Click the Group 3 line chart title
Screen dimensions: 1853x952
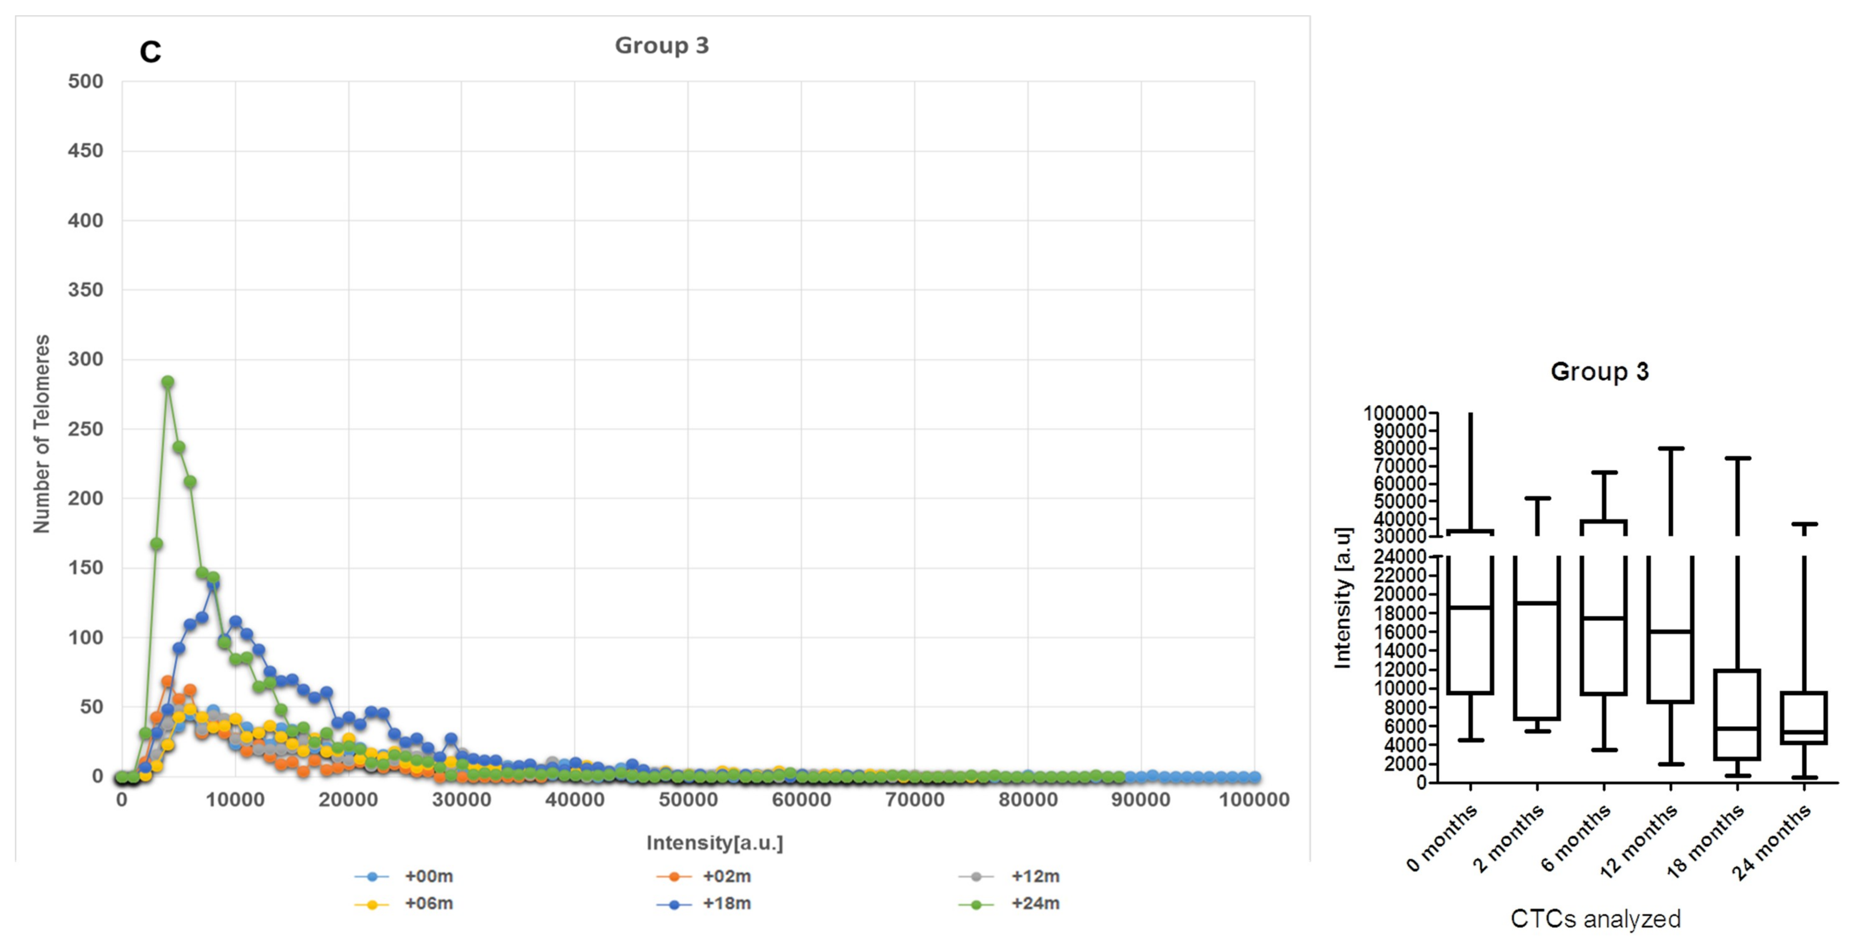click(x=662, y=45)
